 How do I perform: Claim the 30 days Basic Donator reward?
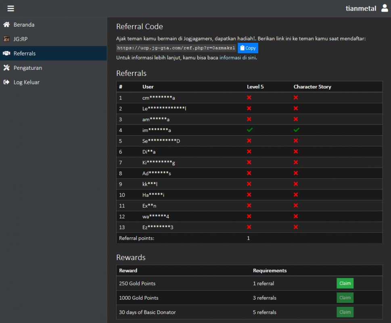click(x=345, y=312)
